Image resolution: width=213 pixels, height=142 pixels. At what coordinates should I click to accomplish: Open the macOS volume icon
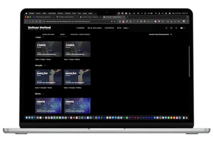click(x=138, y=13)
